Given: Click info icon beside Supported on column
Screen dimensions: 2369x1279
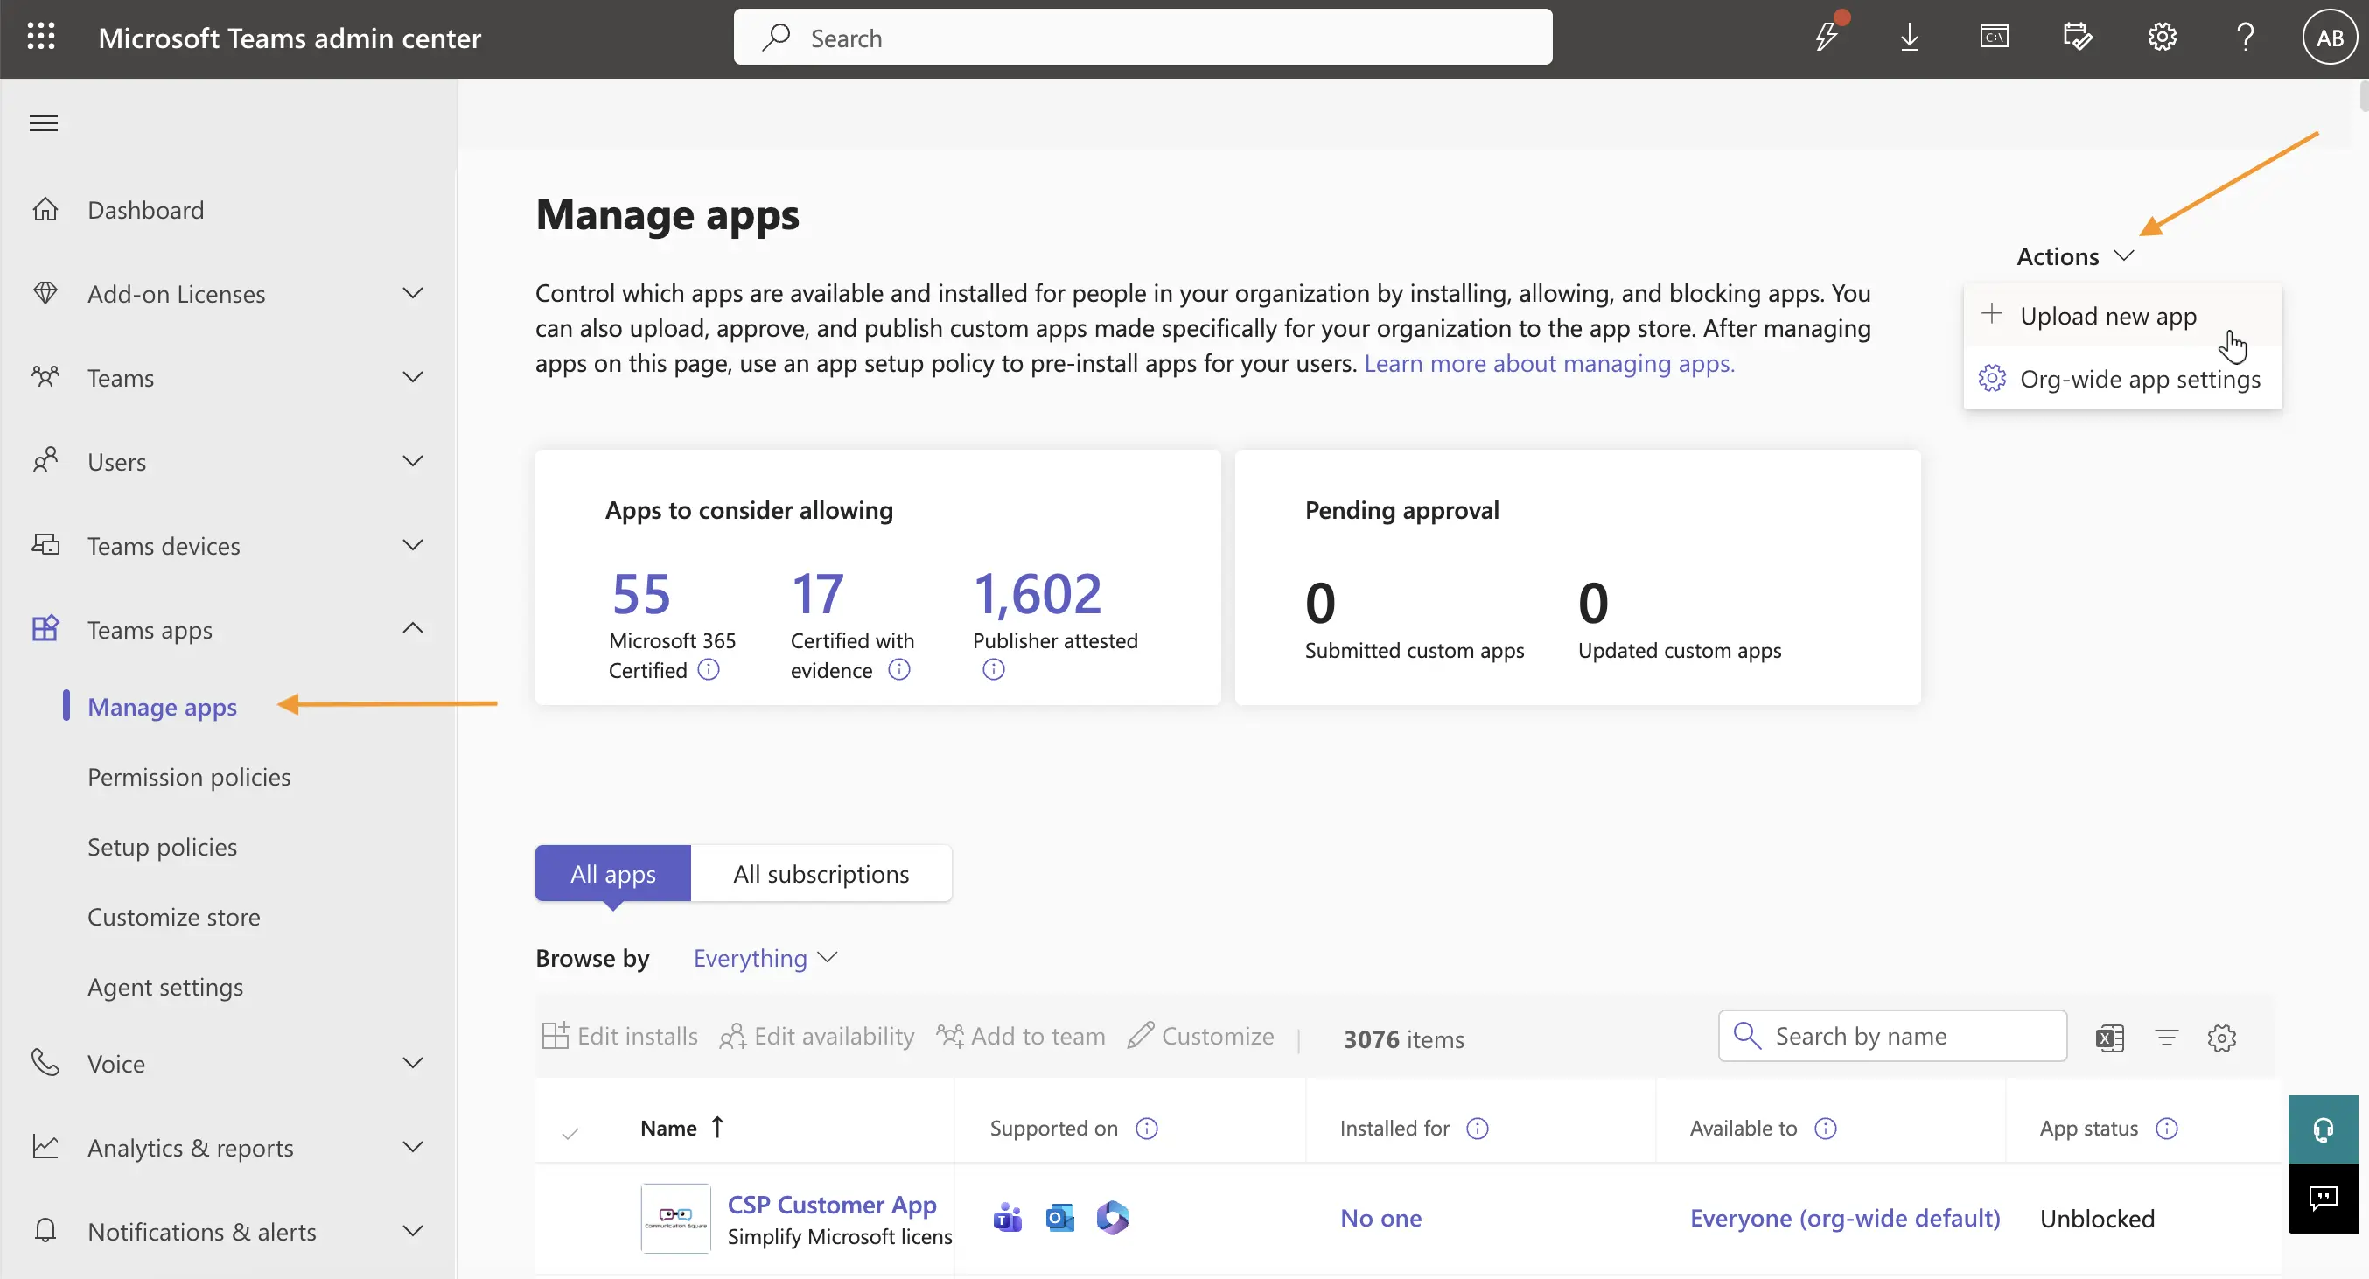Looking at the screenshot, I should [1147, 1129].
